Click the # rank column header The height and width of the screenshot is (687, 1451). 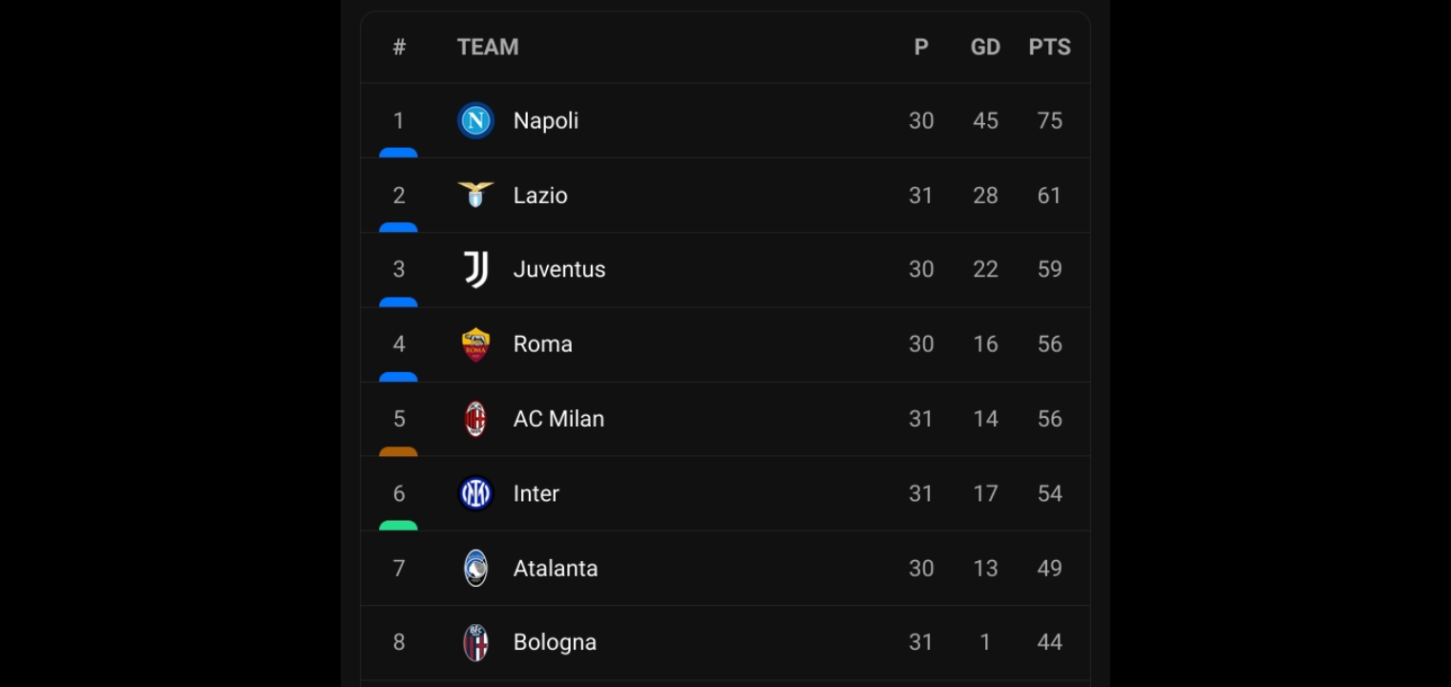pyautogui.click(x=399, y=47)
